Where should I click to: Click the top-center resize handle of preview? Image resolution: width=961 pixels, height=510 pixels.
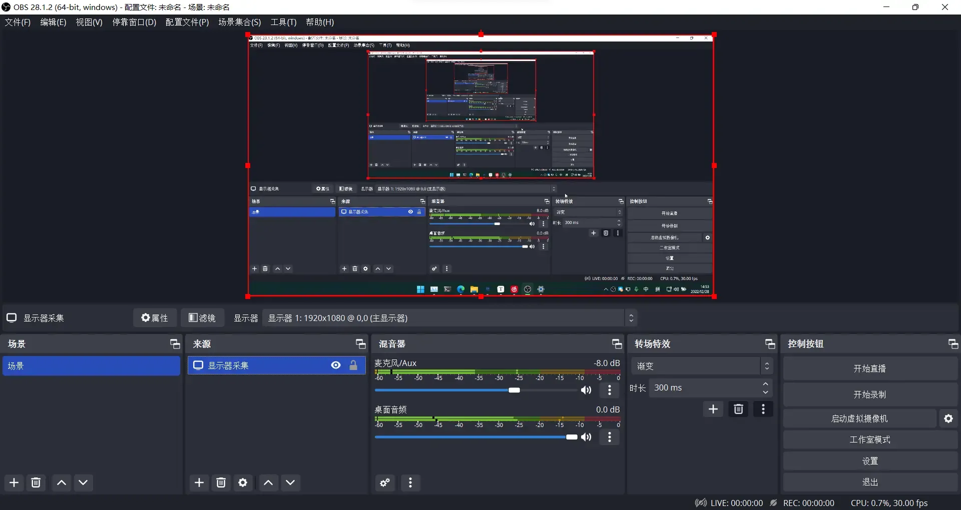click(481, 34)
